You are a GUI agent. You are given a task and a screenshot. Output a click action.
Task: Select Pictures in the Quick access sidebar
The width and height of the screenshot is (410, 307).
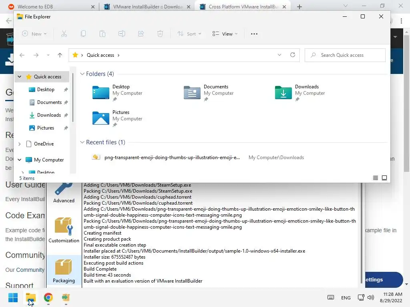[x=46, y=128]
